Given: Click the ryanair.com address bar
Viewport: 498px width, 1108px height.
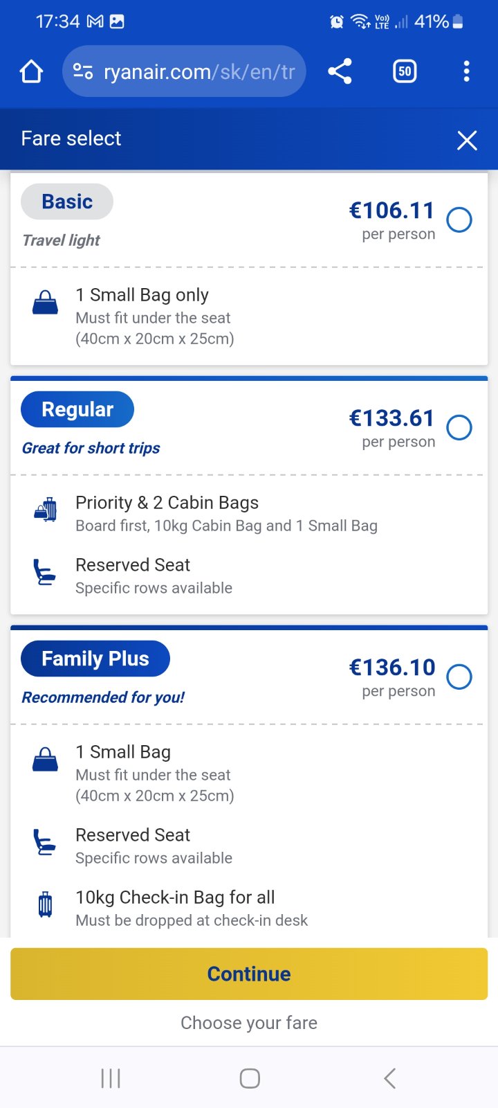Looking at the screenshot, I should [x=199, y=71].
